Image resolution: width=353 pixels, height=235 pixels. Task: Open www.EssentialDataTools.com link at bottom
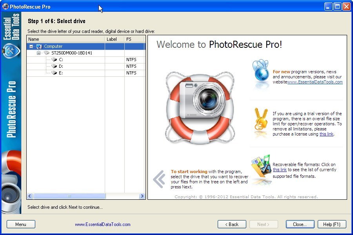pyautogui.click(x=103, y=224)
